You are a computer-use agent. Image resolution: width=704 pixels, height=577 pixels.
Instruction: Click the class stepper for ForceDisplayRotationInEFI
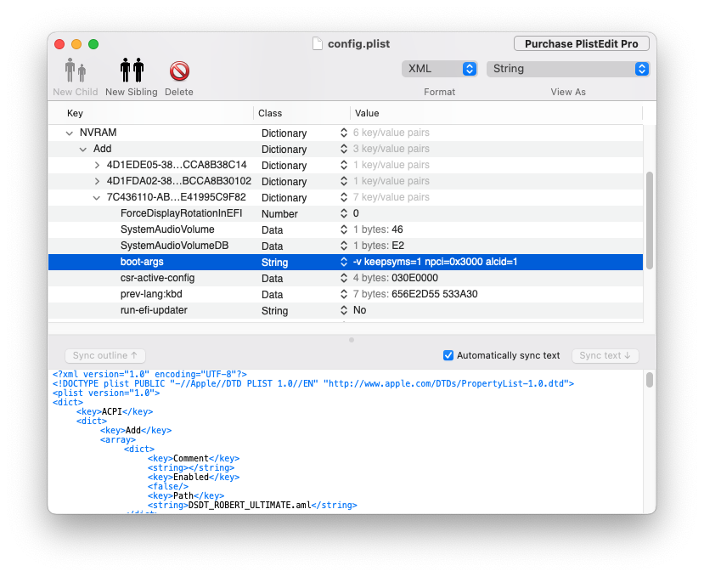(x=343, y=213)
